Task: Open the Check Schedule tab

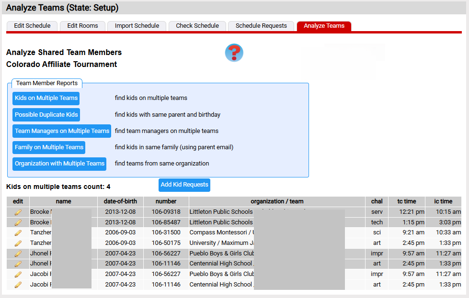Action: click(x=197, y=26)
